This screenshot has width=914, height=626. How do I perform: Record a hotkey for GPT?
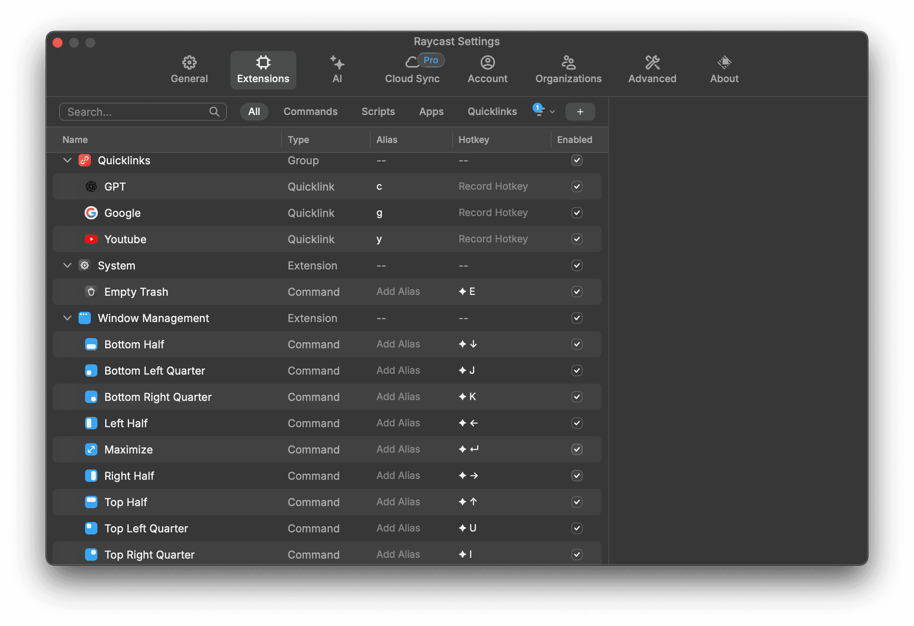[x=493, y=186]
